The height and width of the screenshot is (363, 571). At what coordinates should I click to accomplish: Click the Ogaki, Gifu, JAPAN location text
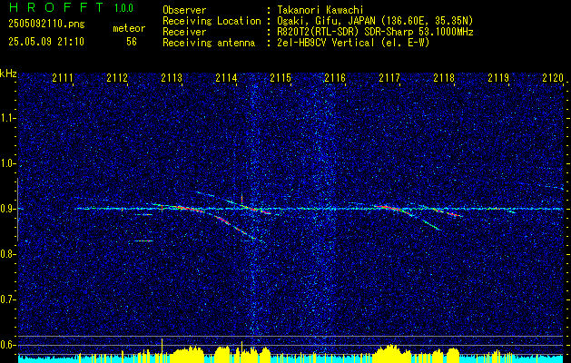click(x=375, y=21)
